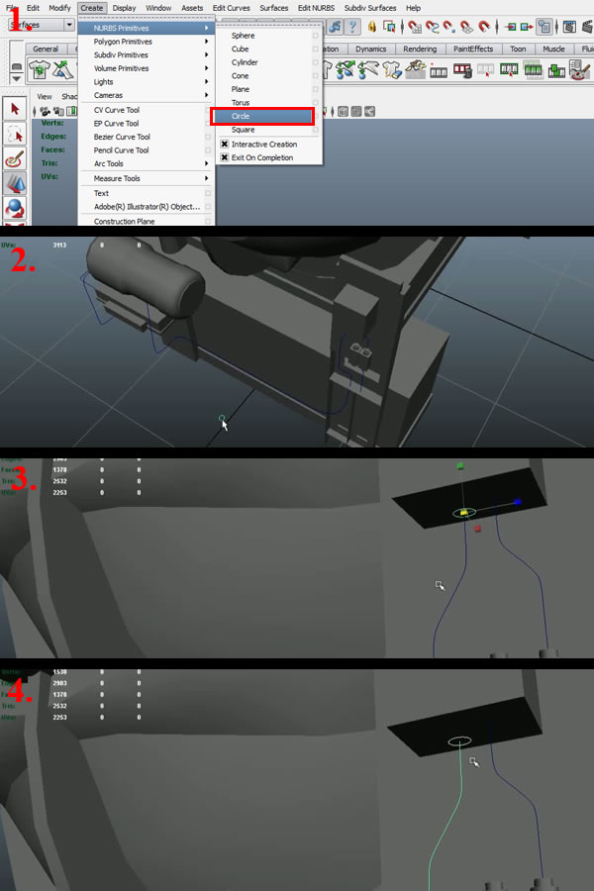Screen dimensions: 594x891
Task: Open the shelf options arrow menu
Action: [x=17, y=78]
